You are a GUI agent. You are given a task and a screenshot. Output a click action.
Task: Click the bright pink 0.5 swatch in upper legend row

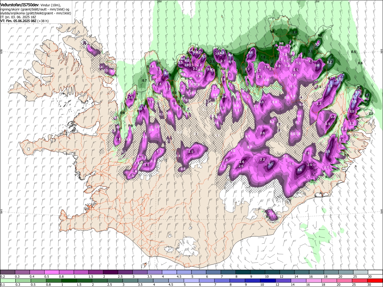51,272
